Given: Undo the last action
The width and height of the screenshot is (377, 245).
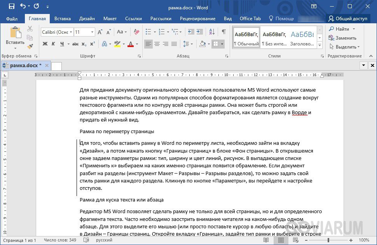Looking at the screenshot, I should 23,6.
